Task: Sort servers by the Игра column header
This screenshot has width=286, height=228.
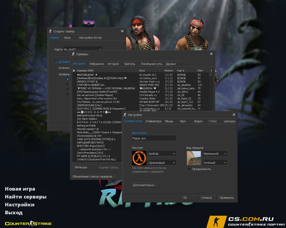Action: click(151, 71)
